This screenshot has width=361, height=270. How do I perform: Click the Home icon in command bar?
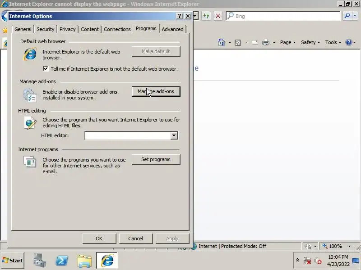(x=222, y=42)
